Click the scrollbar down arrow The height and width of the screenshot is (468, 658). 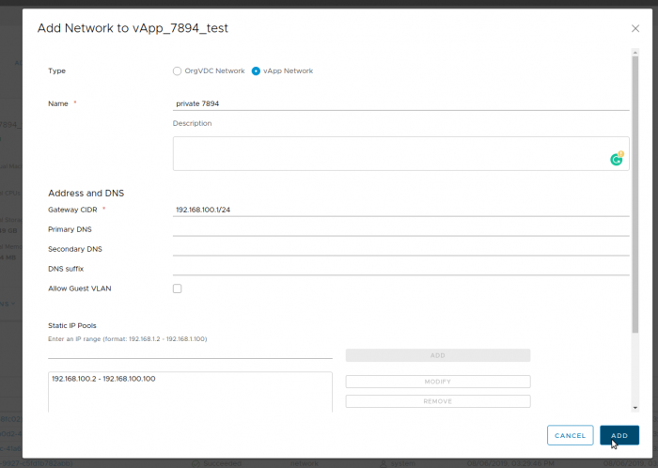pyautogui.click(x=635, y=408)
